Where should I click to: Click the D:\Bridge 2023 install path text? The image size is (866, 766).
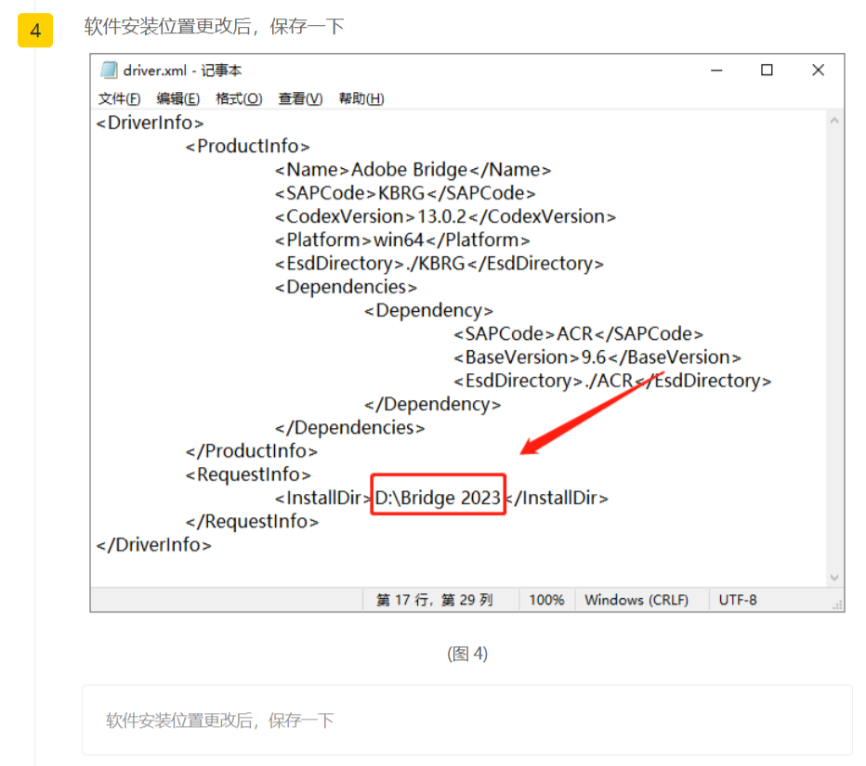pos(438,498)
